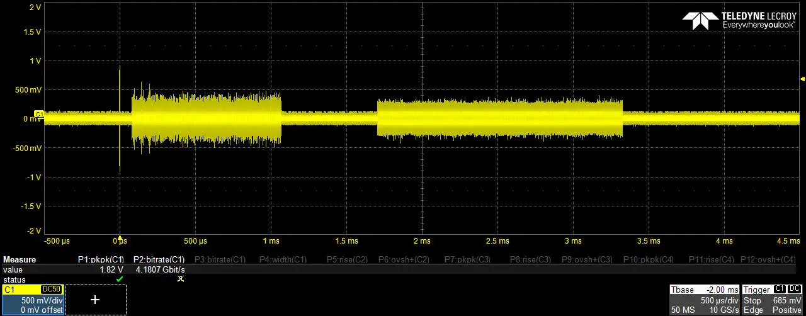The width and height of the screenshot is (806, 316).
Task: Click the green checkmark status for P1
Action: [x=120, y=279]
